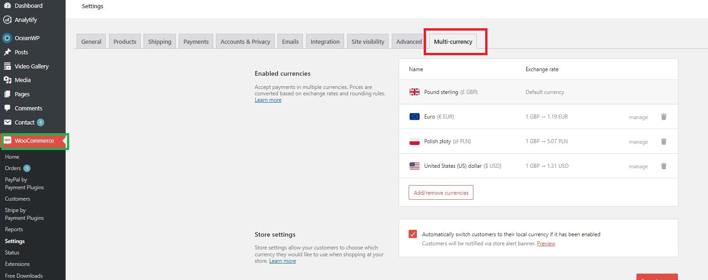Open Dashboard via its sidebar icon
The image size is (708, 280).
pos(7,5)
